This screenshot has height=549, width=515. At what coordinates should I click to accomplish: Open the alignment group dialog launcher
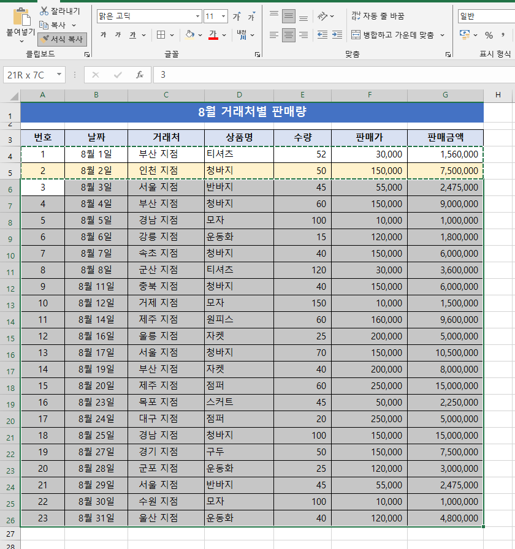(448, 55)
